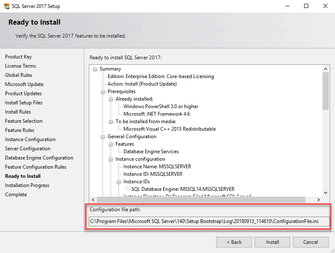The image size is (335, 253).
Task: Collapse the Already installed node
Action: click(x=111, y=99)
